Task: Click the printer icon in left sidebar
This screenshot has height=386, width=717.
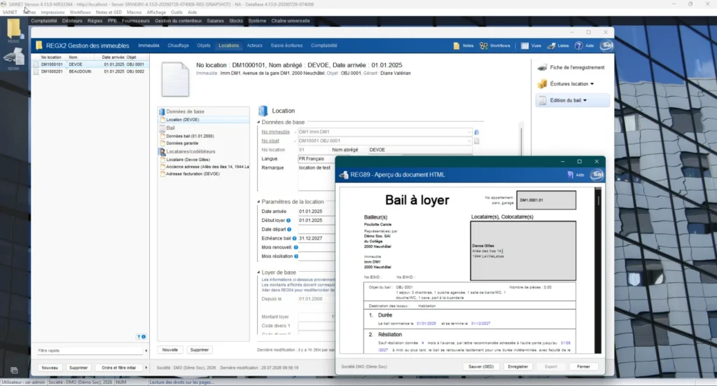Action: (14, 57)
